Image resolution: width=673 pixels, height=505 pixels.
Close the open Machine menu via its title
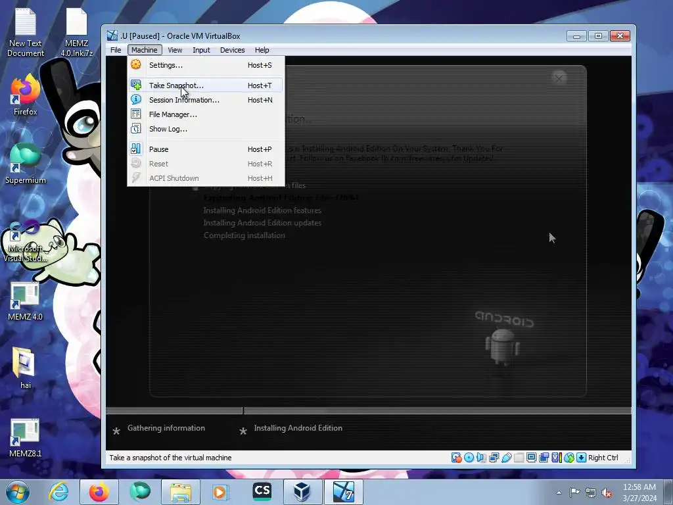144,50
